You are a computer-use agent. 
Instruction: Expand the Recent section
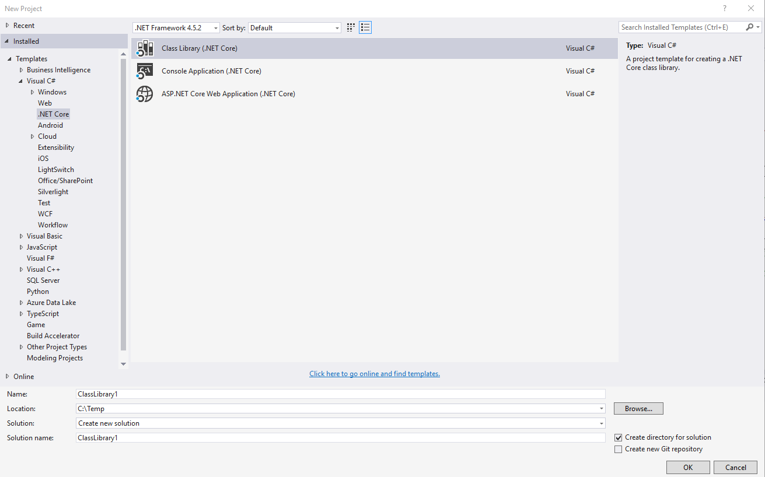8,26
